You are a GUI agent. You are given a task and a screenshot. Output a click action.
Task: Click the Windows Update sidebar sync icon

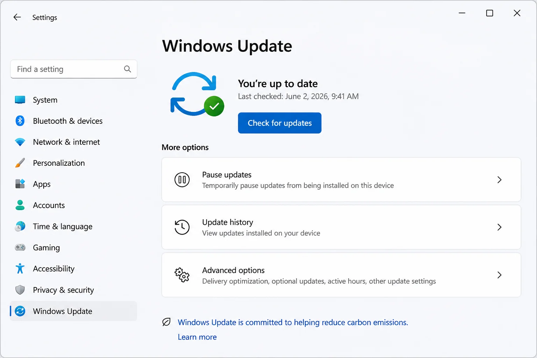coord(20,311)
